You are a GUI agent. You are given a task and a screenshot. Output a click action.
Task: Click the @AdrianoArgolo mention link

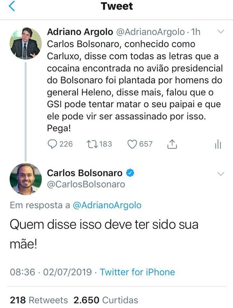107,205
